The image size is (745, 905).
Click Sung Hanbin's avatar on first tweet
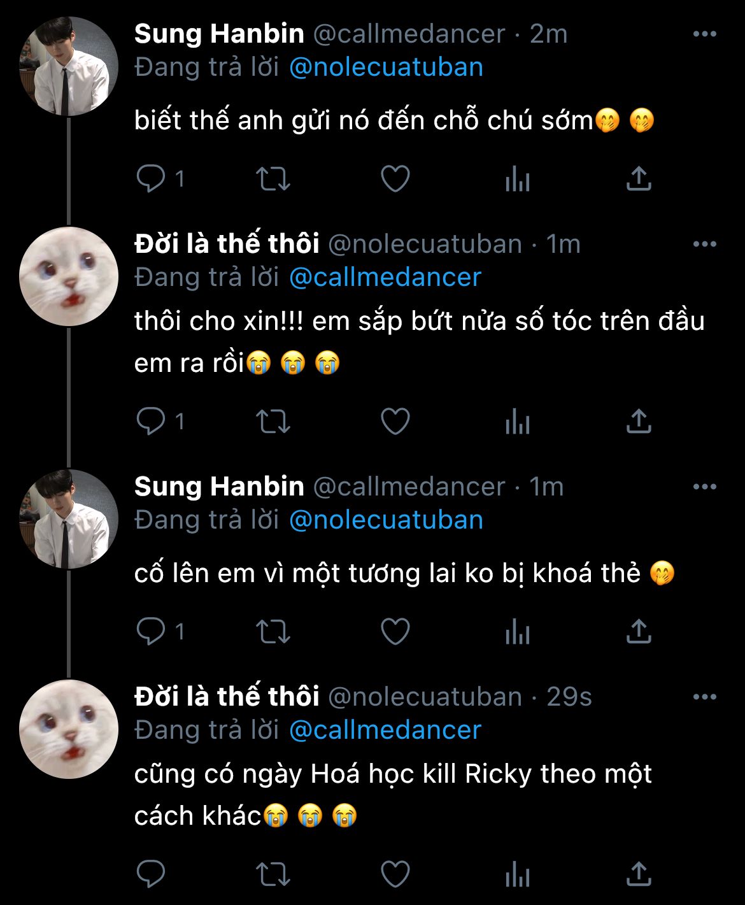pos(69,67)
